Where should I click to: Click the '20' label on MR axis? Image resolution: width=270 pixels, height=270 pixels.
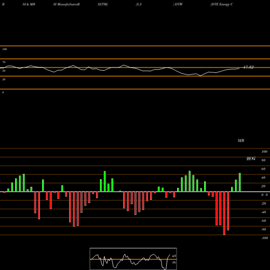(x=263, y=186)
